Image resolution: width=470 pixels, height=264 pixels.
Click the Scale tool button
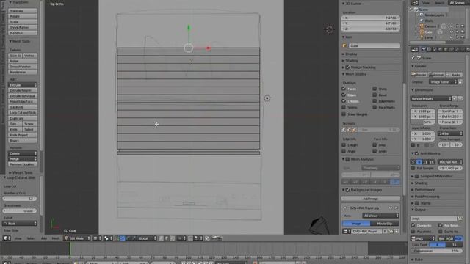pyautogui.click(x=23, y=22)
